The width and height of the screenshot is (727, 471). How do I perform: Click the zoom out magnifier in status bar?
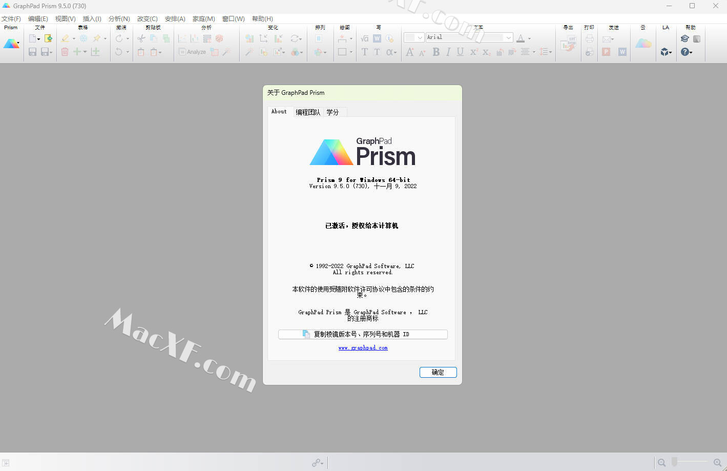click(x=661, y=463)
